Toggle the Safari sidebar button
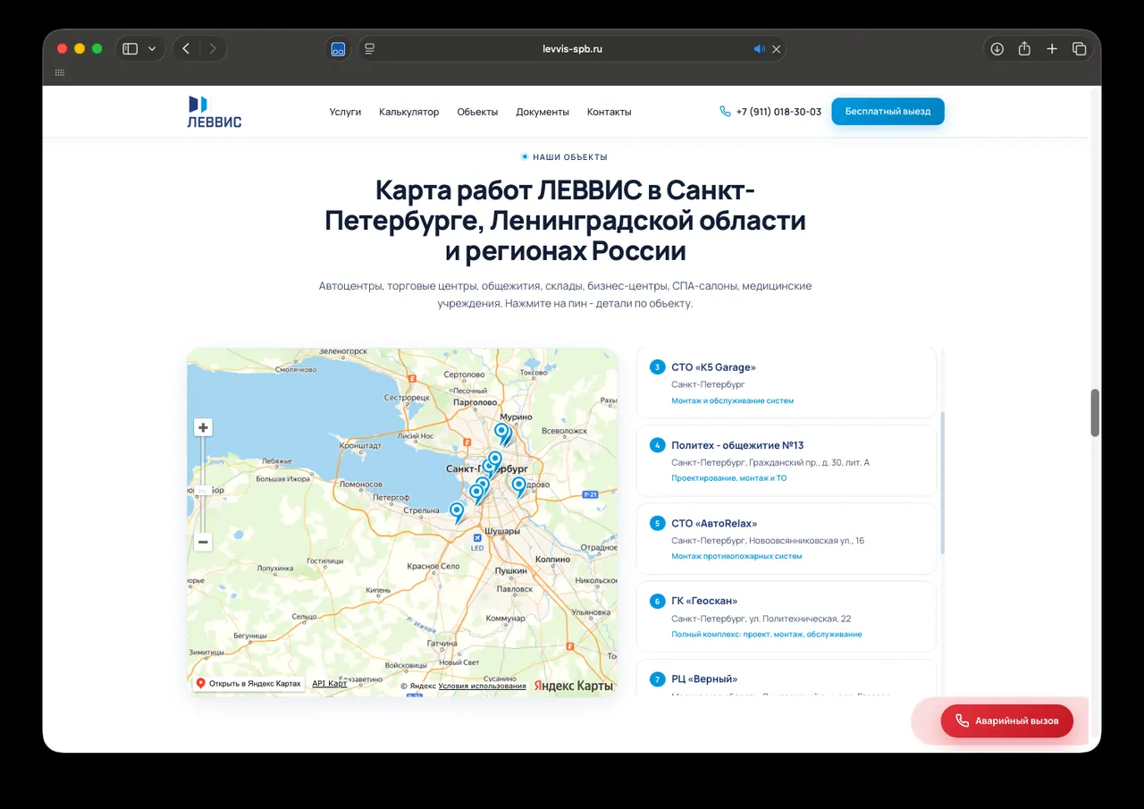This screenshot has height=809, width=1144. pyautogui.click(x=130, y=48)
